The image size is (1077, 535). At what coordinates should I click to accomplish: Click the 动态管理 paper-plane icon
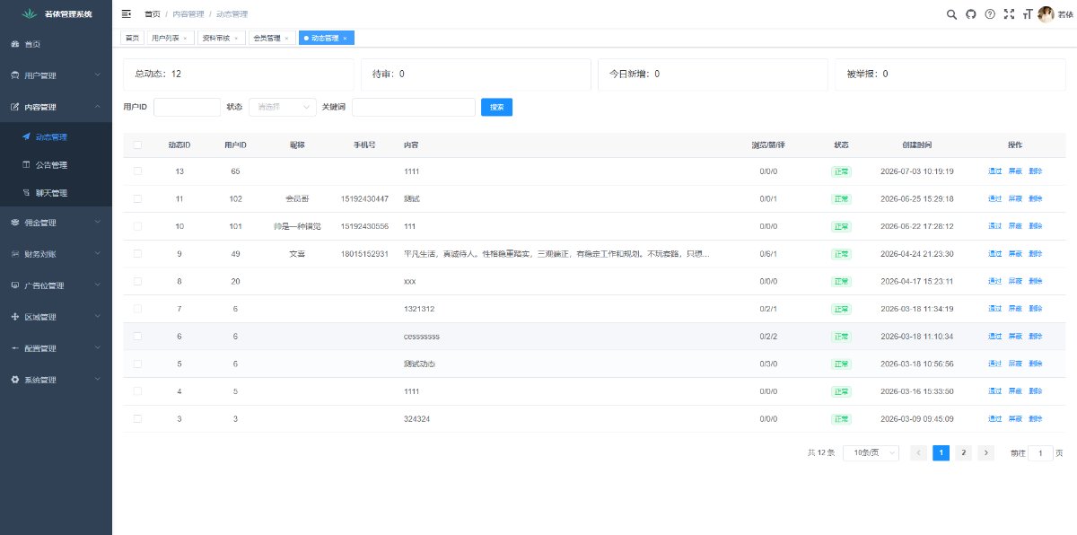coord(26,137)
